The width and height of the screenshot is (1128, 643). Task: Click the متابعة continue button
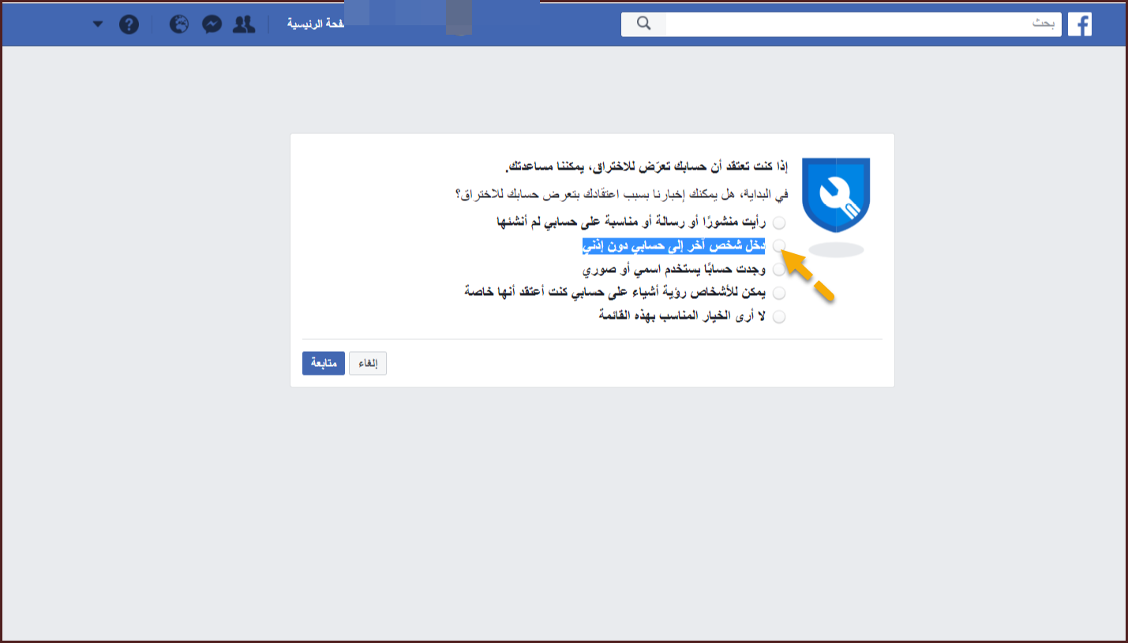pos(324,363)
